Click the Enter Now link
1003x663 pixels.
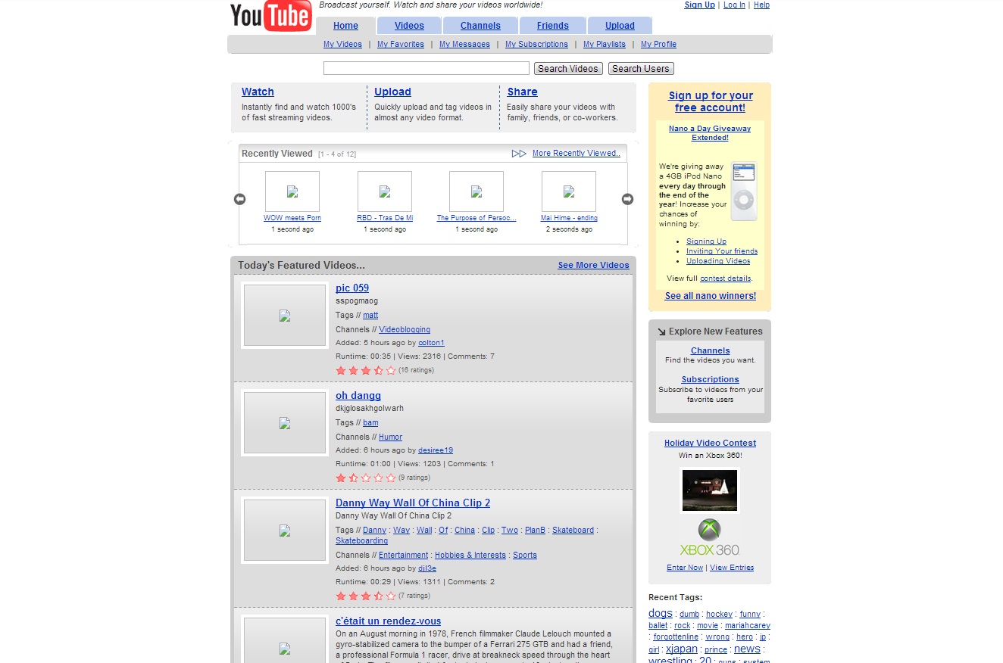pyautogui.click(x=685, y=568)
